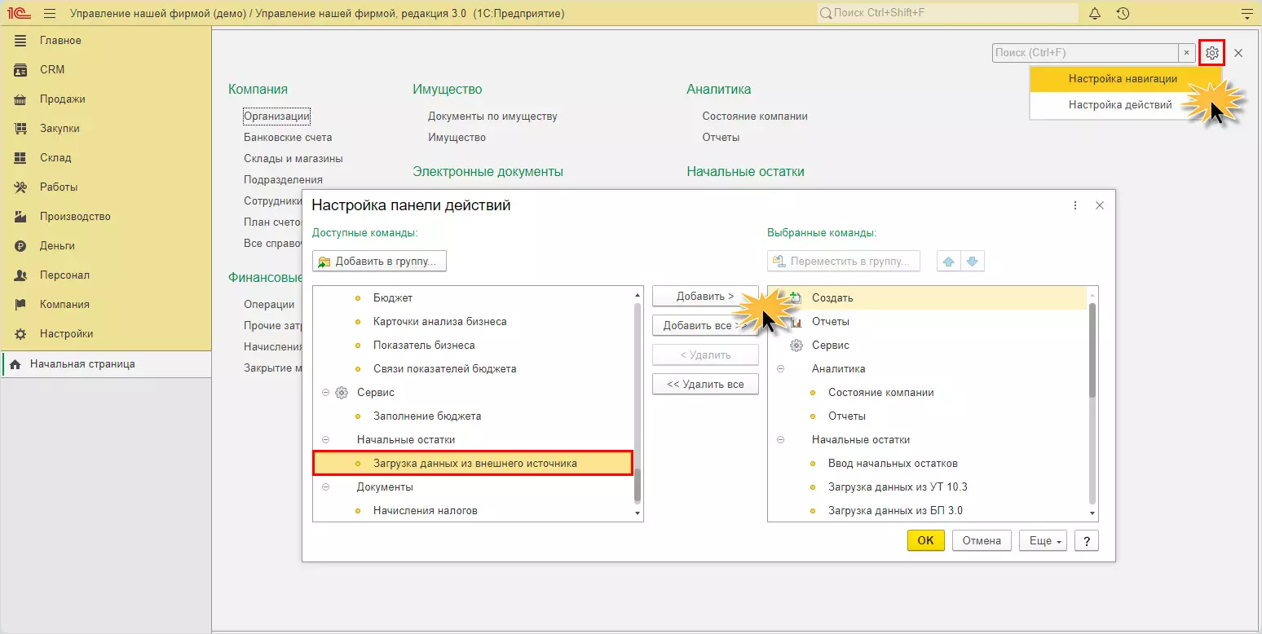
Task: Clear the Ctrl+F search field
Action: (x=1188, y=53)
